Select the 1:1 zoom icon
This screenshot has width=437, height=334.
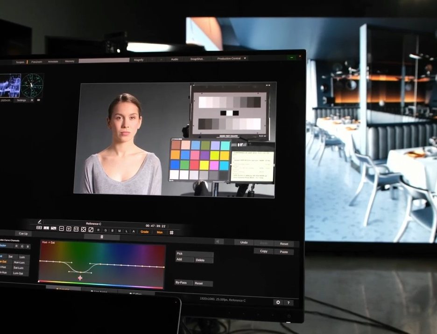[76, 229]
